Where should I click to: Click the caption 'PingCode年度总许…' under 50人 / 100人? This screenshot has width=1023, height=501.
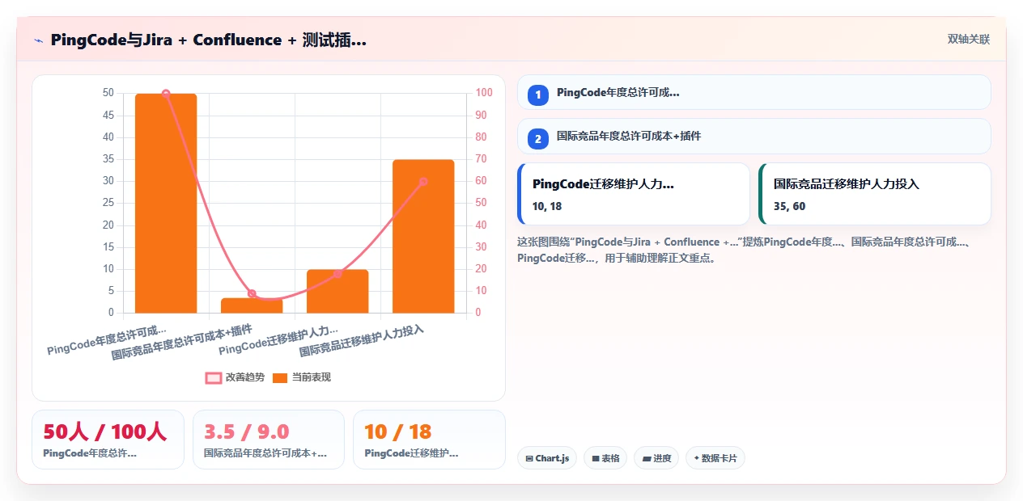(90, 454)
